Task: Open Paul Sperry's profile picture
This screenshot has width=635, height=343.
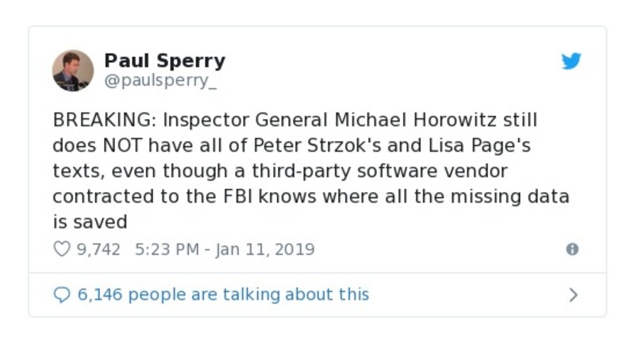Action: tap(73, 70)
